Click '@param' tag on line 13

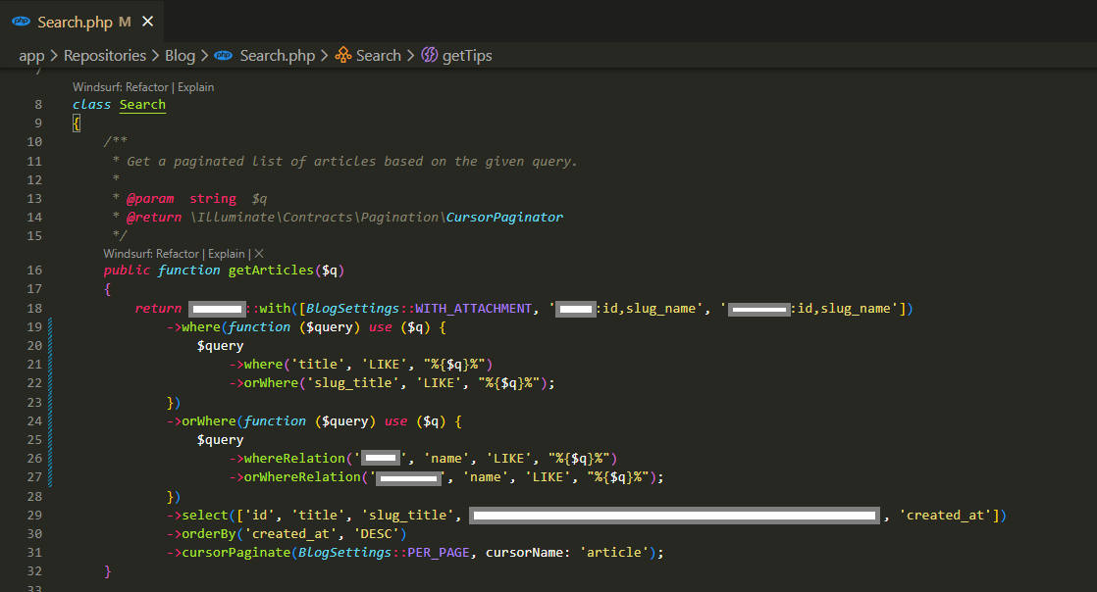[150, 199]
